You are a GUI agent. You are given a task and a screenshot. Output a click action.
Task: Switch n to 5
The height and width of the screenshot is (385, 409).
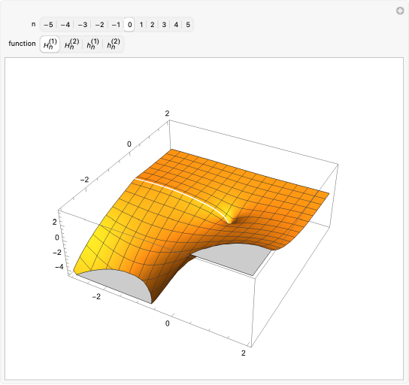[x=188, y=25]
